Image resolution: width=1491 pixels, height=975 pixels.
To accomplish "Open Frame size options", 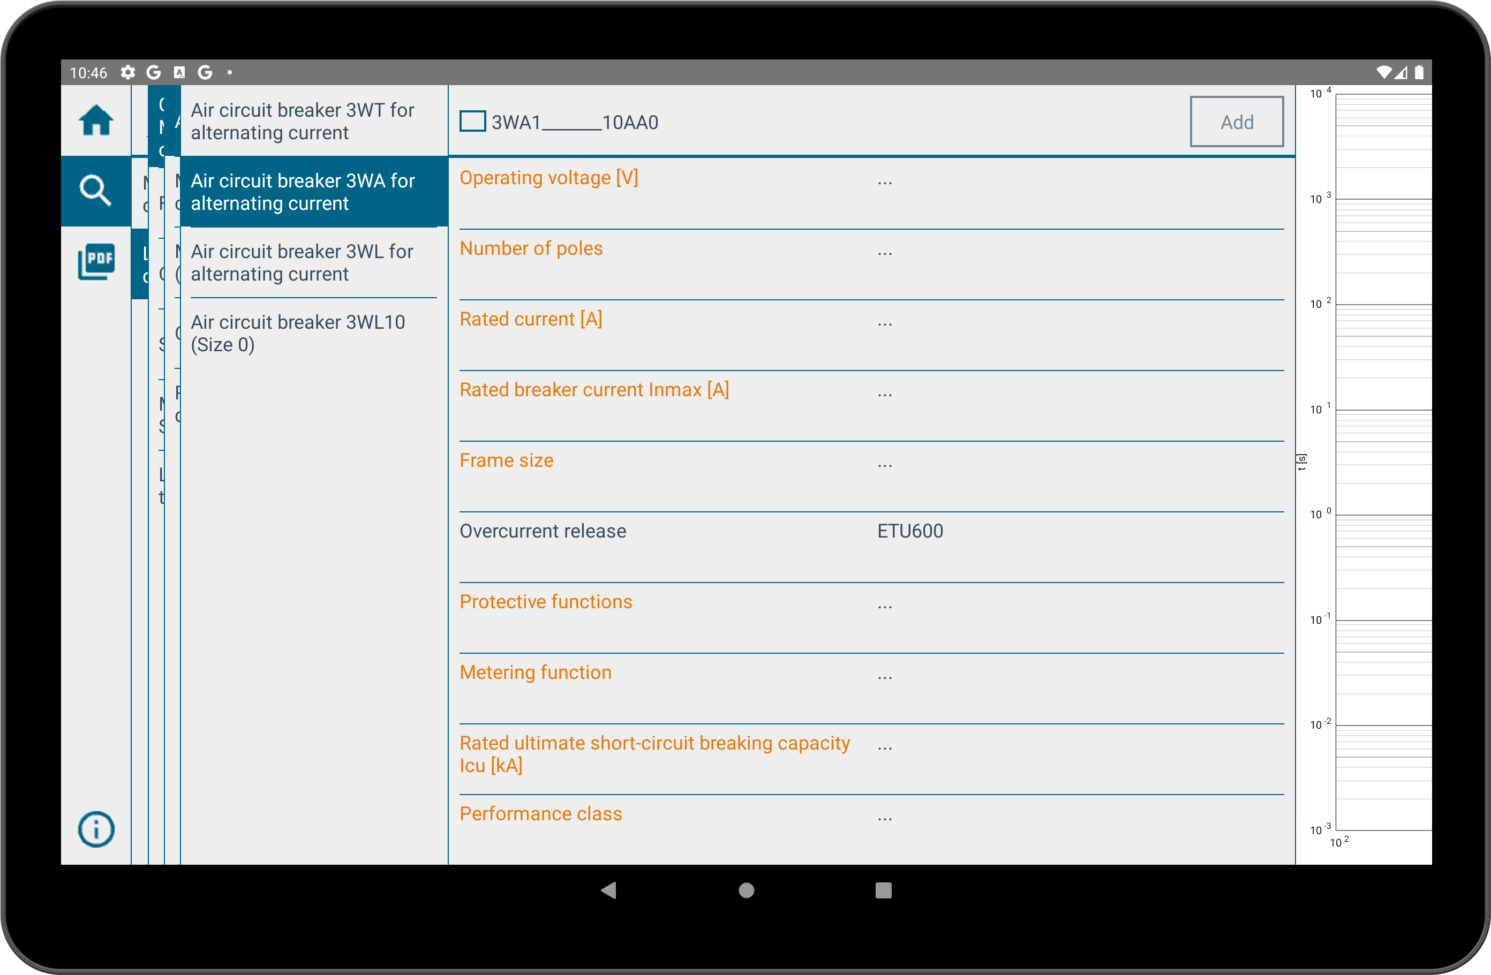I will pos(871,477).
